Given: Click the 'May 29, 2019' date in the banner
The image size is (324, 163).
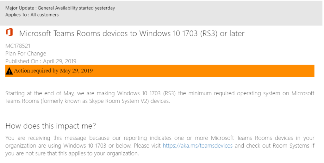Looking at the screenshot, I should (76, 71).
